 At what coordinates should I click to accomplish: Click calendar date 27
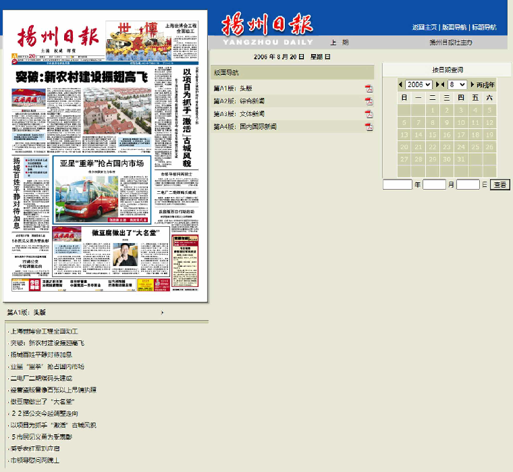coord(404,159)
